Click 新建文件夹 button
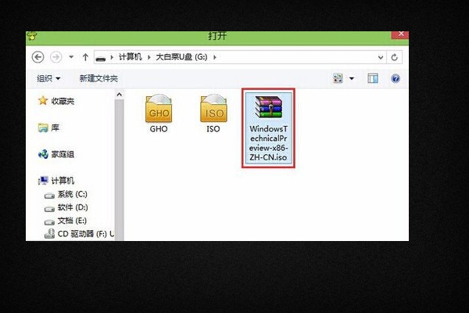 click(98, 79)
